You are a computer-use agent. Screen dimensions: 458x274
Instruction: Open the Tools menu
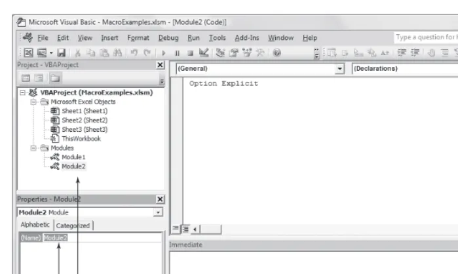coord(217,37)
